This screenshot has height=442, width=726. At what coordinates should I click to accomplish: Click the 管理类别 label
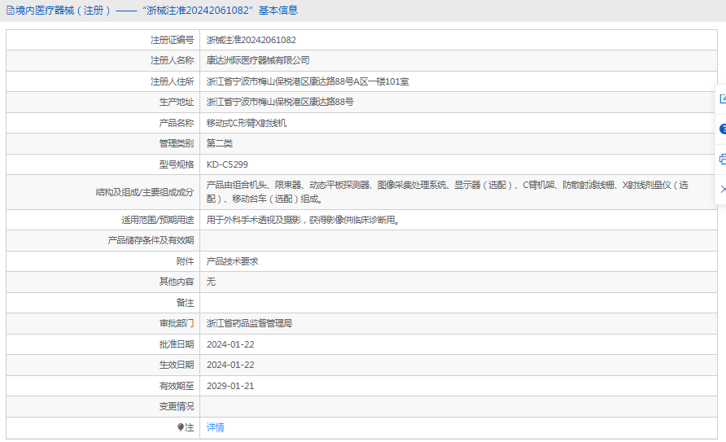coord(177,143)
